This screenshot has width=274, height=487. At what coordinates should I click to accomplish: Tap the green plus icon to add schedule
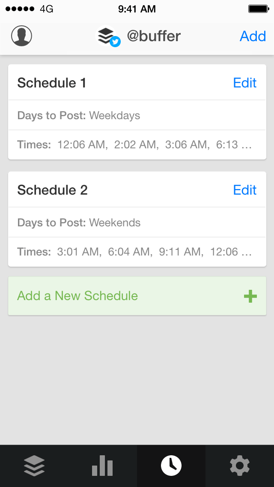(250, 296)
